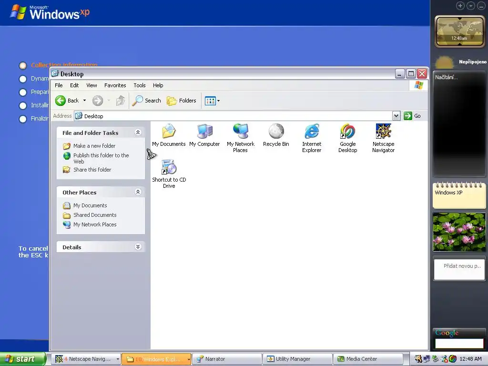488x366 pixels.
Task: Click the Up folder toolbar icon
Action: (x=121, y=101)
